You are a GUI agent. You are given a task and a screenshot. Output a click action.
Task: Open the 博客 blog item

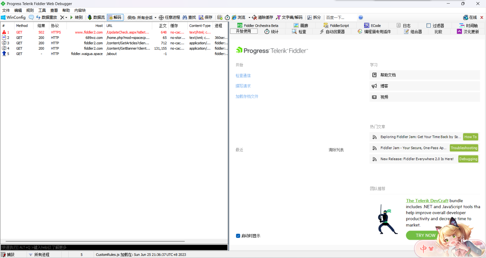[x=424, y=86]
